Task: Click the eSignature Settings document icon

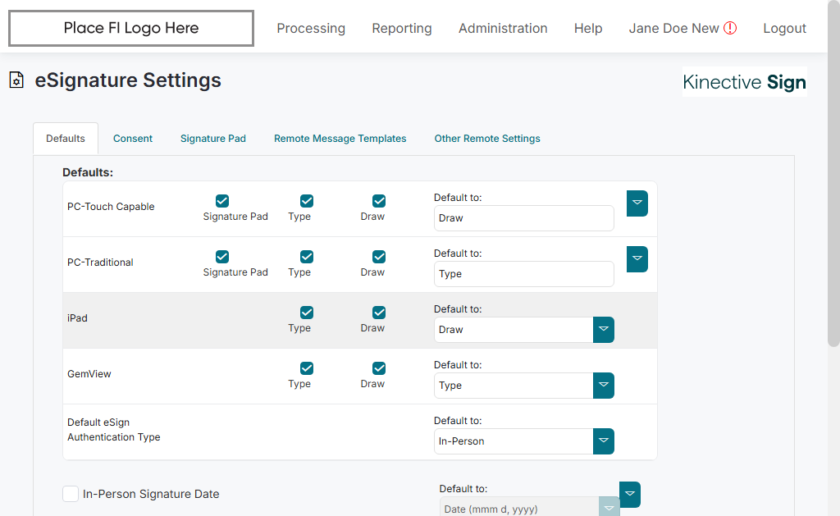Action: tap(16, 80)
